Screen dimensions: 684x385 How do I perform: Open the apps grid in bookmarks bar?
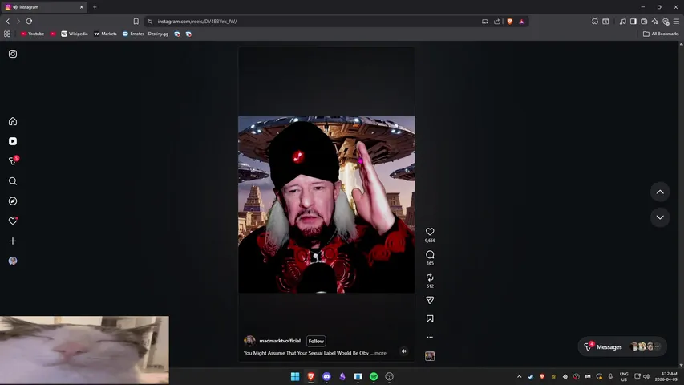click(x=7, y=34)
